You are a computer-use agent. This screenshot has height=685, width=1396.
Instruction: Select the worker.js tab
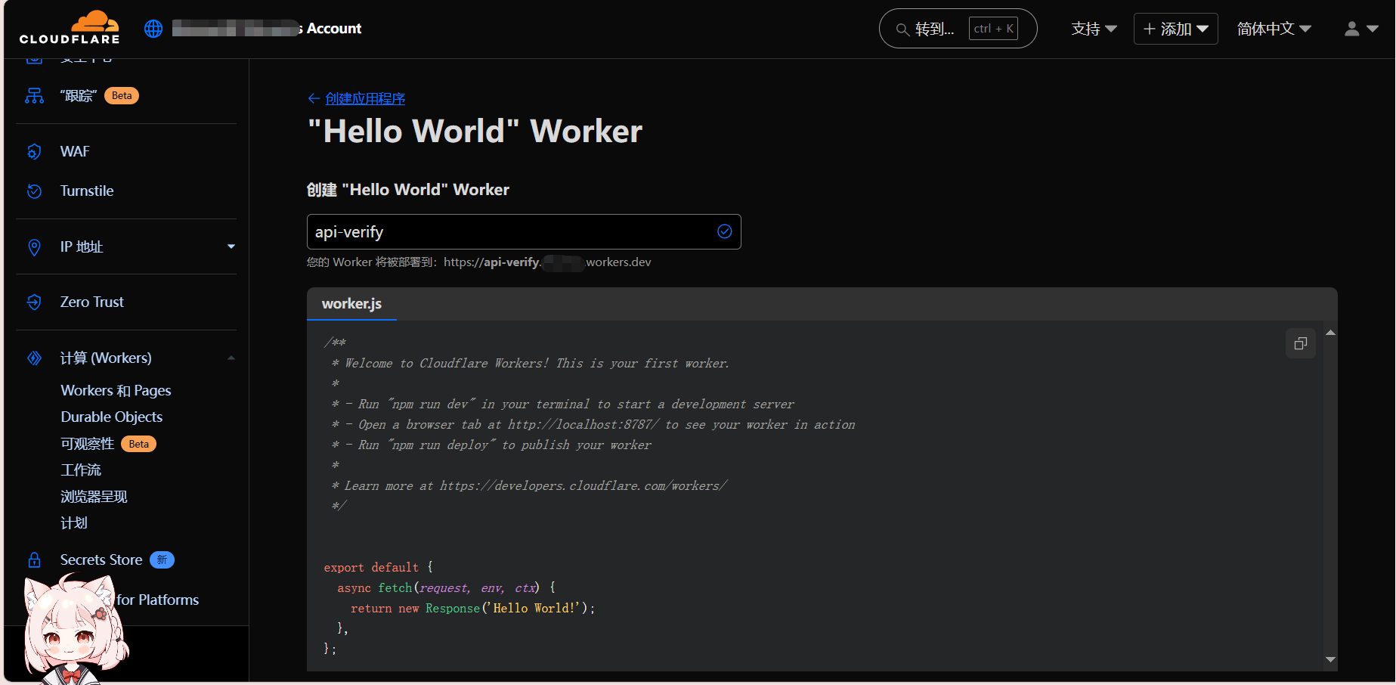click(x=351, y=304)
